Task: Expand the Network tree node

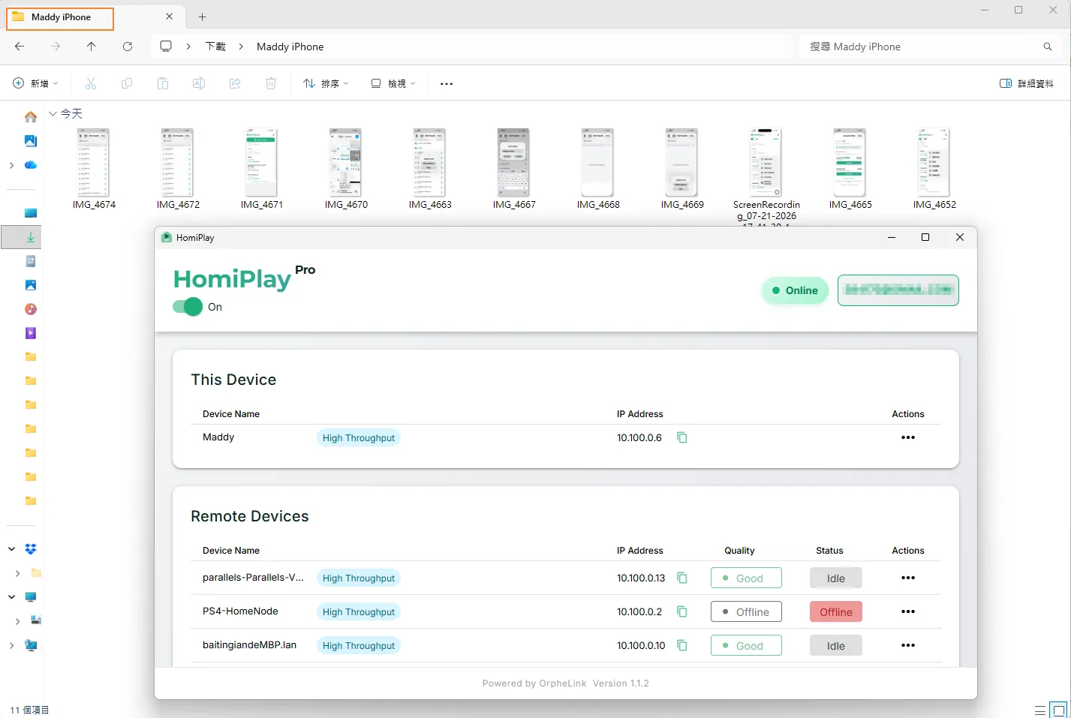Action: tap(11, 645)
